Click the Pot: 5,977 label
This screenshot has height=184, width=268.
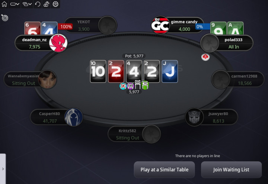coord(134,56)
